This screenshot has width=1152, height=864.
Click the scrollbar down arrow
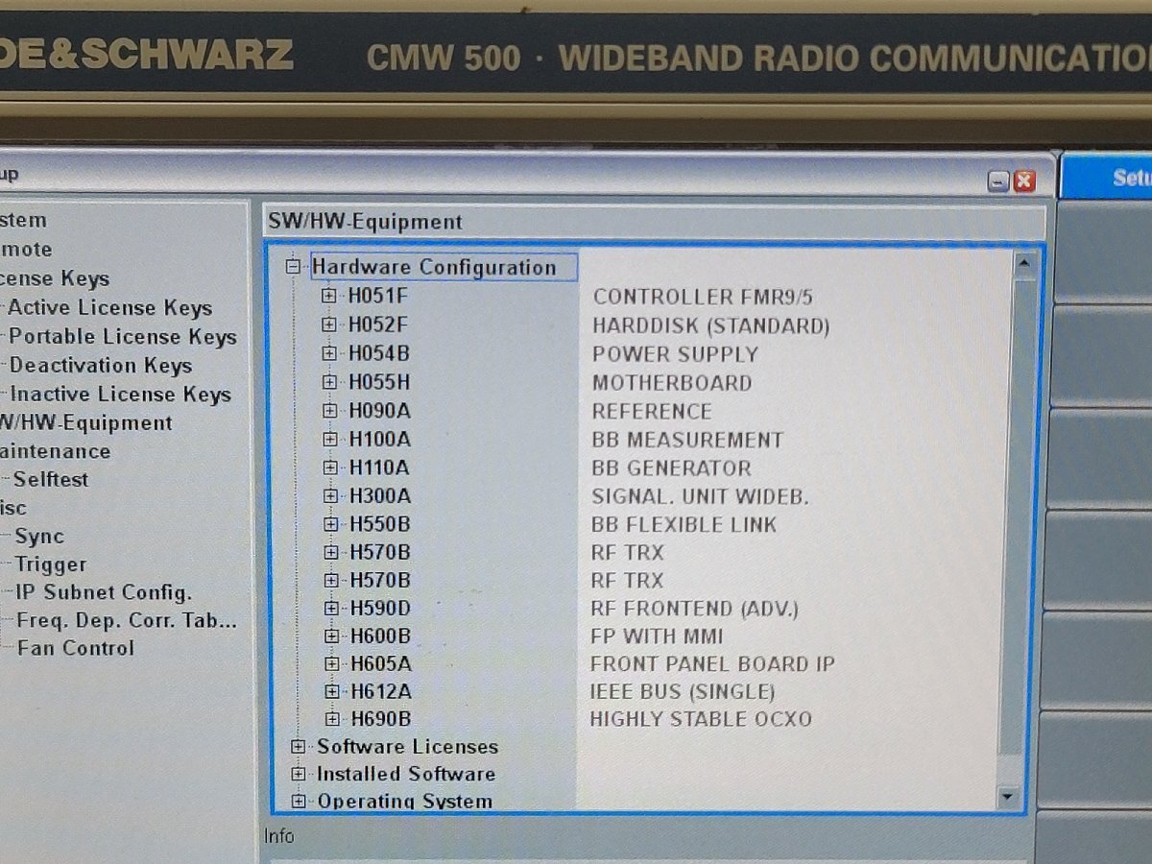point(1006,797)
